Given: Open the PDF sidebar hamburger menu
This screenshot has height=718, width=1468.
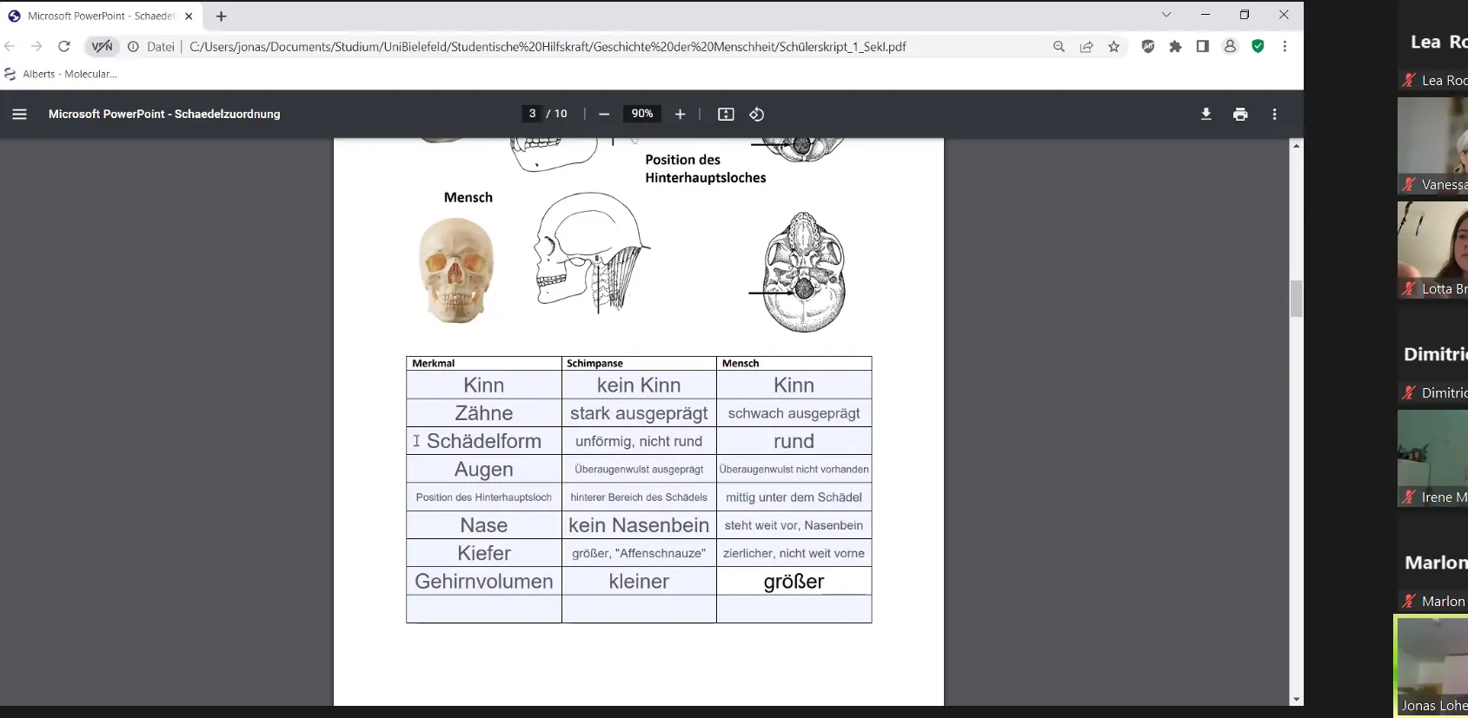Looking at the screenshot, I should [19, 114].
